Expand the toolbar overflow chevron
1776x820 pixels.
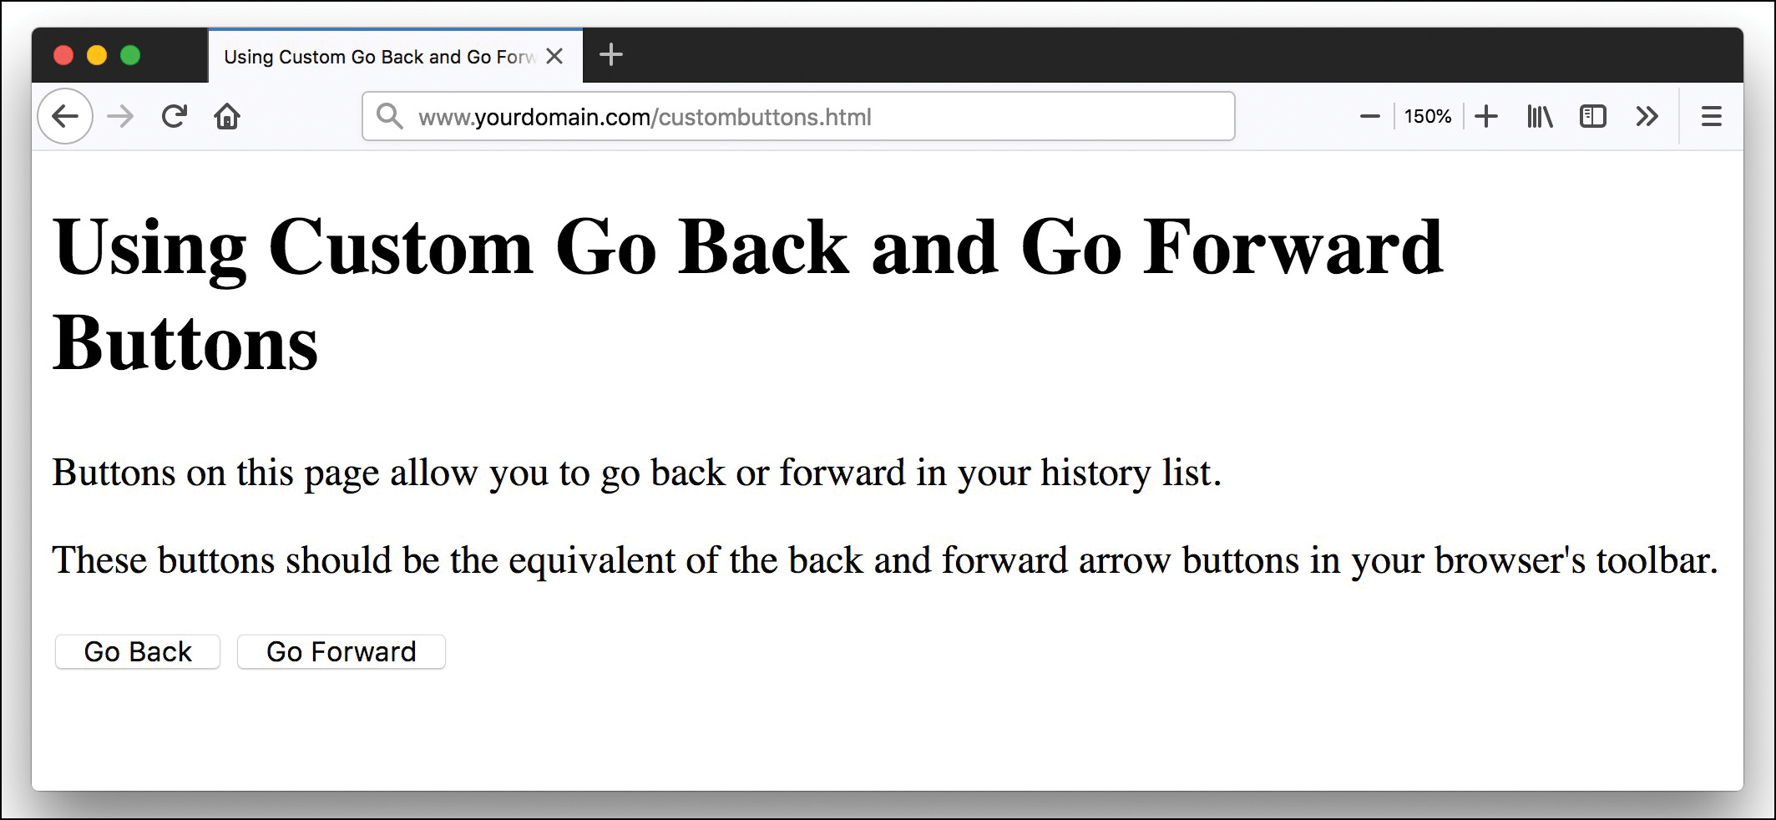click(x=1647, y=116)
